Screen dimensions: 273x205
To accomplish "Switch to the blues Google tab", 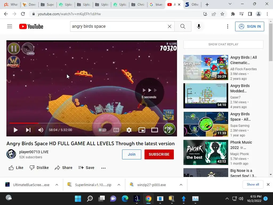I will pyautogui.click(x=156, y=5).
